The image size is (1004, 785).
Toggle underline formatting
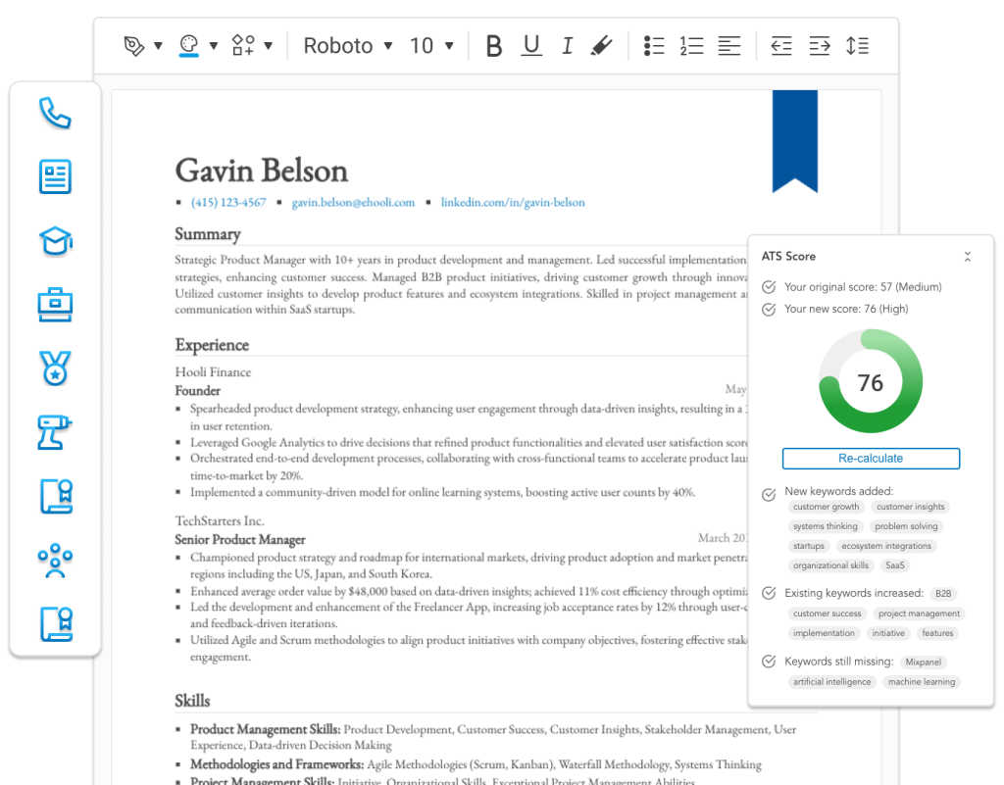click(x=530, y=45)
